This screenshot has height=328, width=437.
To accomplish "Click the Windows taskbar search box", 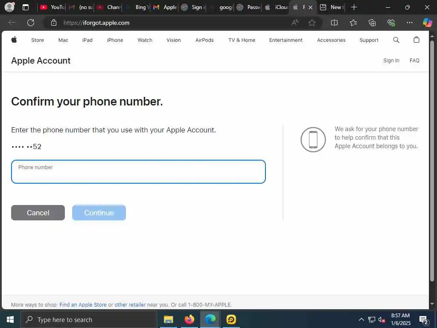I will 89,319.
